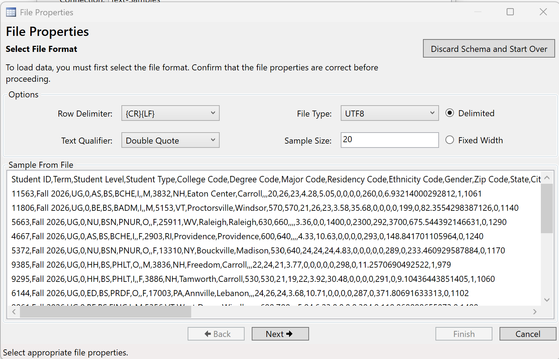The width and height of the screenshot is (559, 359).
Task: Click the header row starting 'Student ID,Term'
Action: point(276,179)
